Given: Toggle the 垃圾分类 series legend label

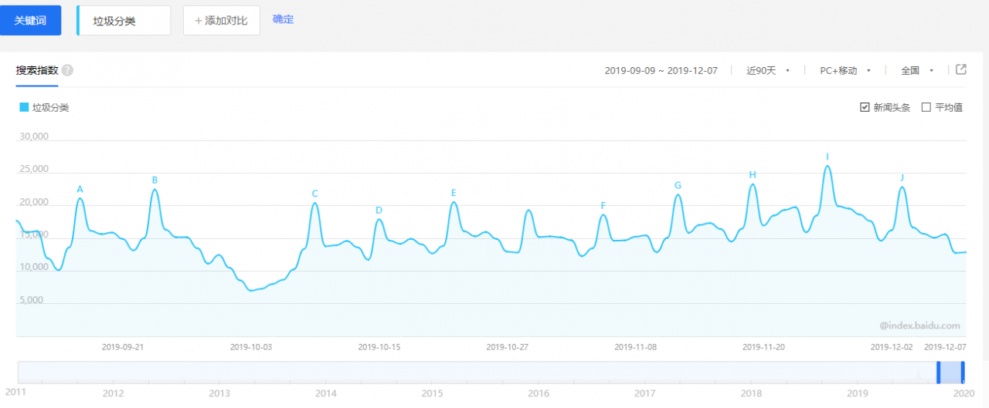Looking at the screenshot, I should pos(51,108).
